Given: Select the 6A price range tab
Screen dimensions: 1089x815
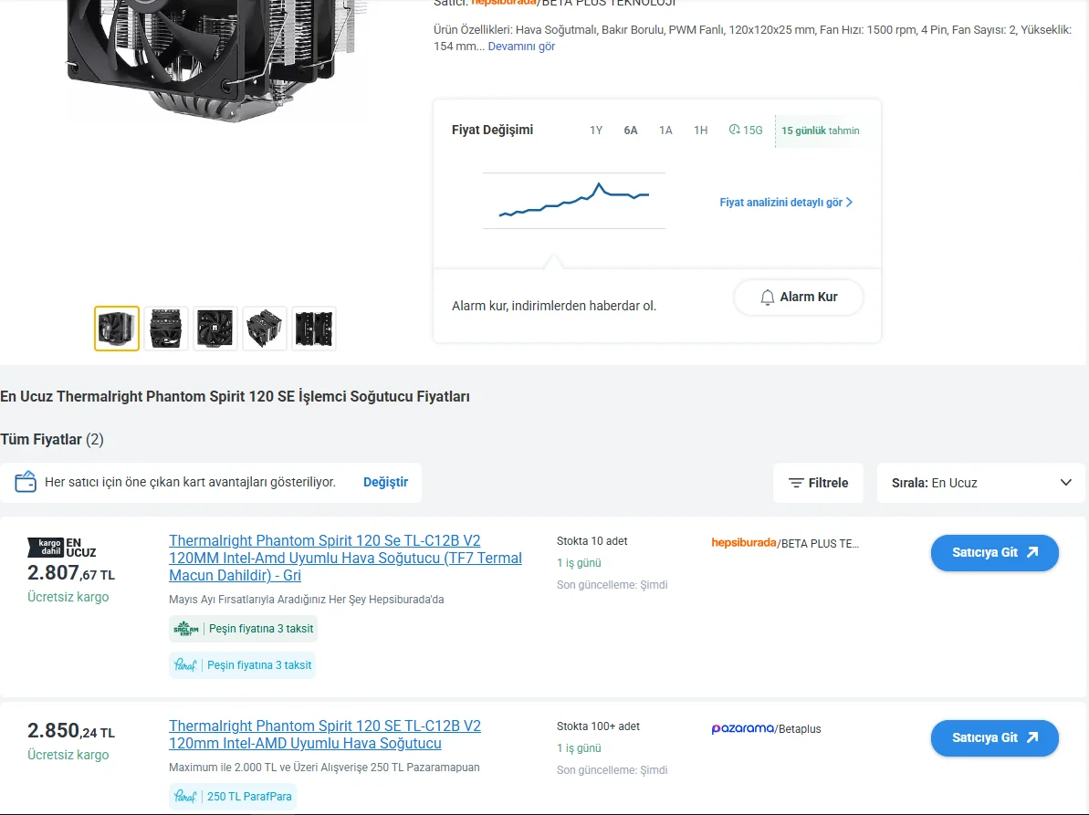Looking at the screenshot, I should (631, 131).
